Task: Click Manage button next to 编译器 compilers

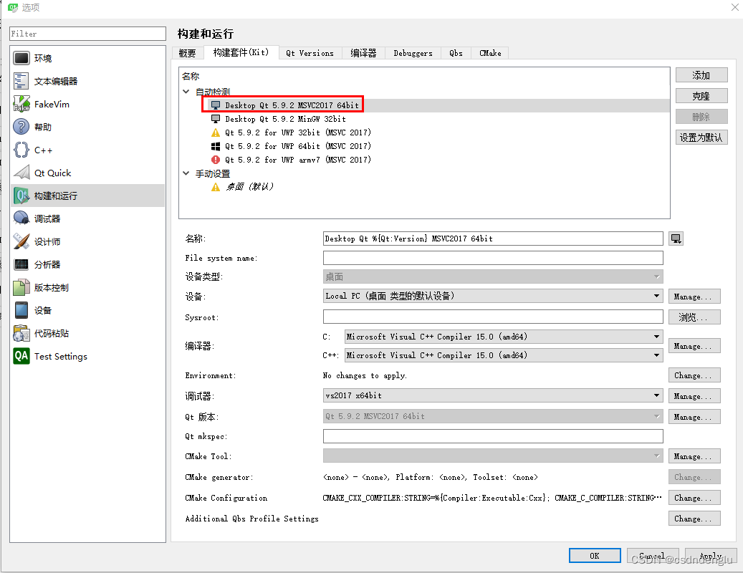Action: (x=694, y=346)
